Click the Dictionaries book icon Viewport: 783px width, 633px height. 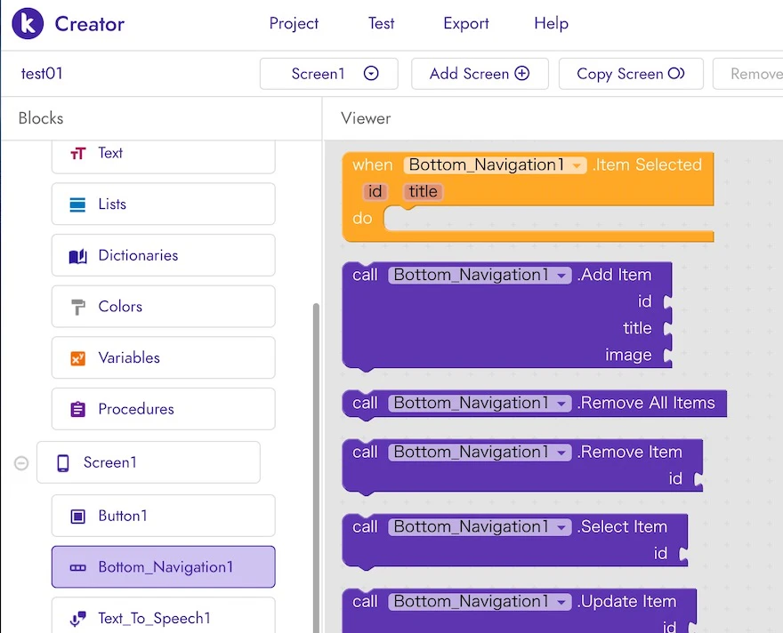click(77, 256)
